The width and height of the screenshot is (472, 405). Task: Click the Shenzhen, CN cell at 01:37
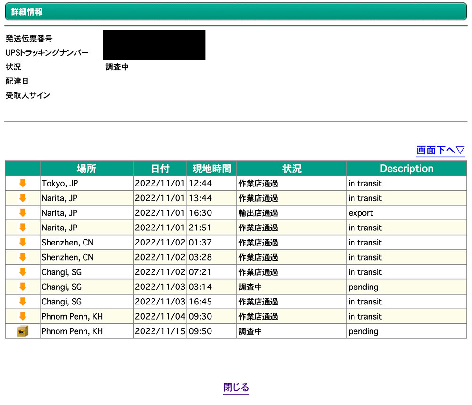click(87, 242)
